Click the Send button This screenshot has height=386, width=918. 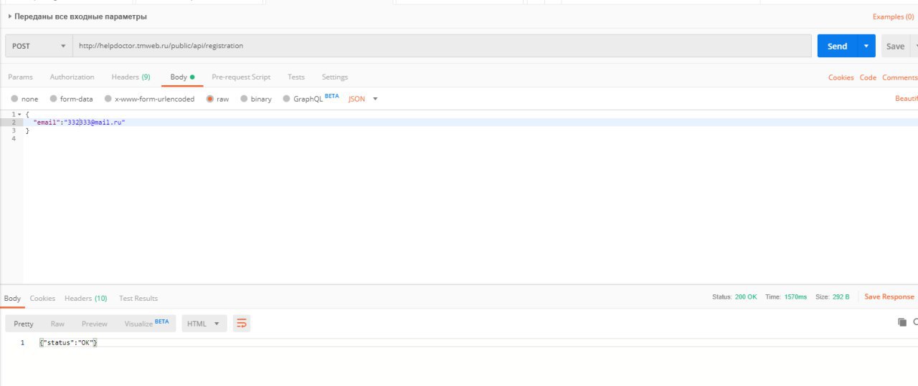coord(837,46)
